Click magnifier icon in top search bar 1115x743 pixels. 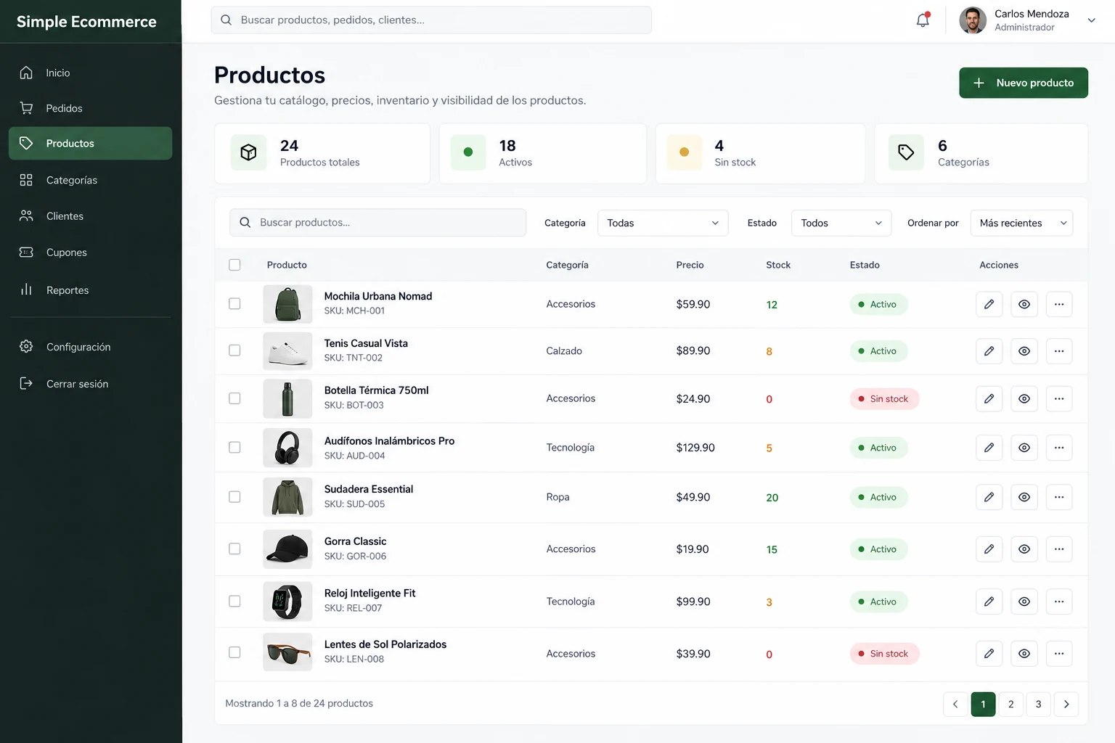[226, 20]
